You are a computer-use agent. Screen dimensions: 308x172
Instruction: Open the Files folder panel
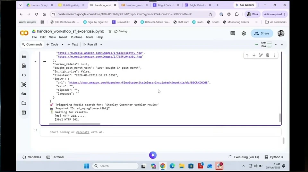pos(24,103)
